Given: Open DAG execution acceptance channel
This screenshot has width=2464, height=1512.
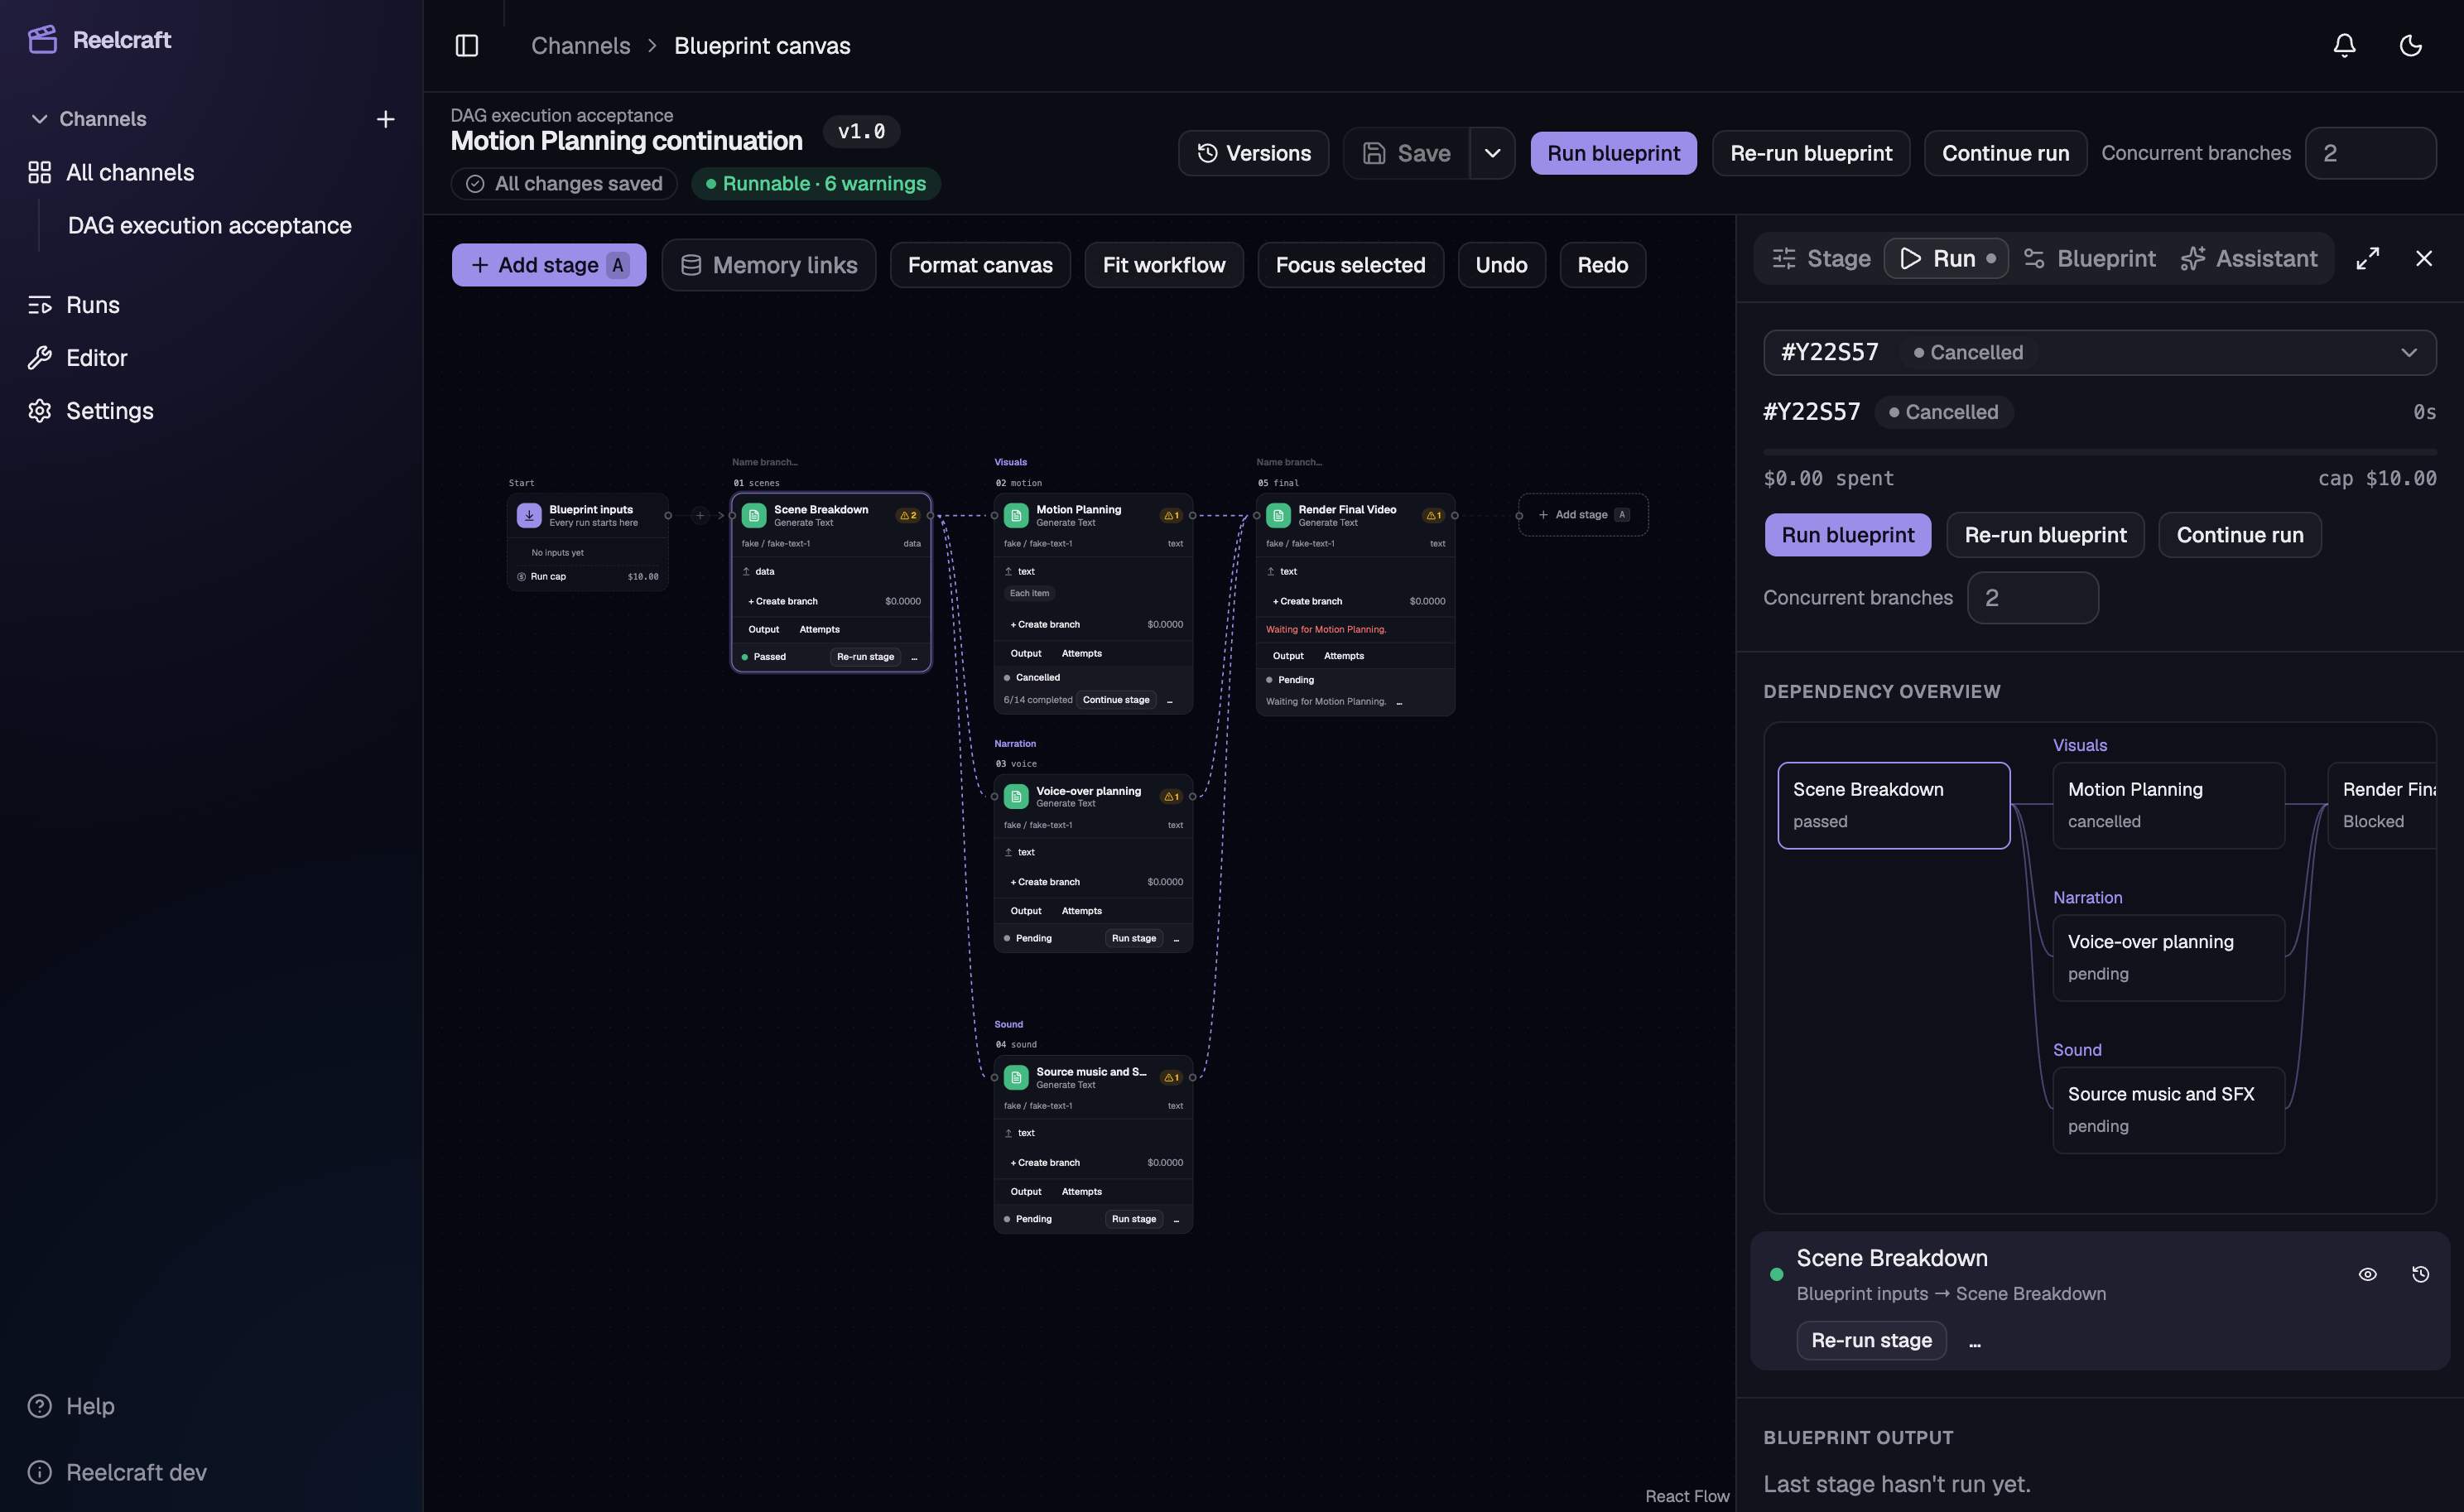Looking at the screenshot, I should pyautogui.click(x=210, y=226).
